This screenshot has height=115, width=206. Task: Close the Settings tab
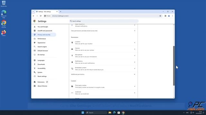57,11
